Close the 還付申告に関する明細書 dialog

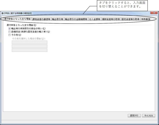[x=154, y=13]
